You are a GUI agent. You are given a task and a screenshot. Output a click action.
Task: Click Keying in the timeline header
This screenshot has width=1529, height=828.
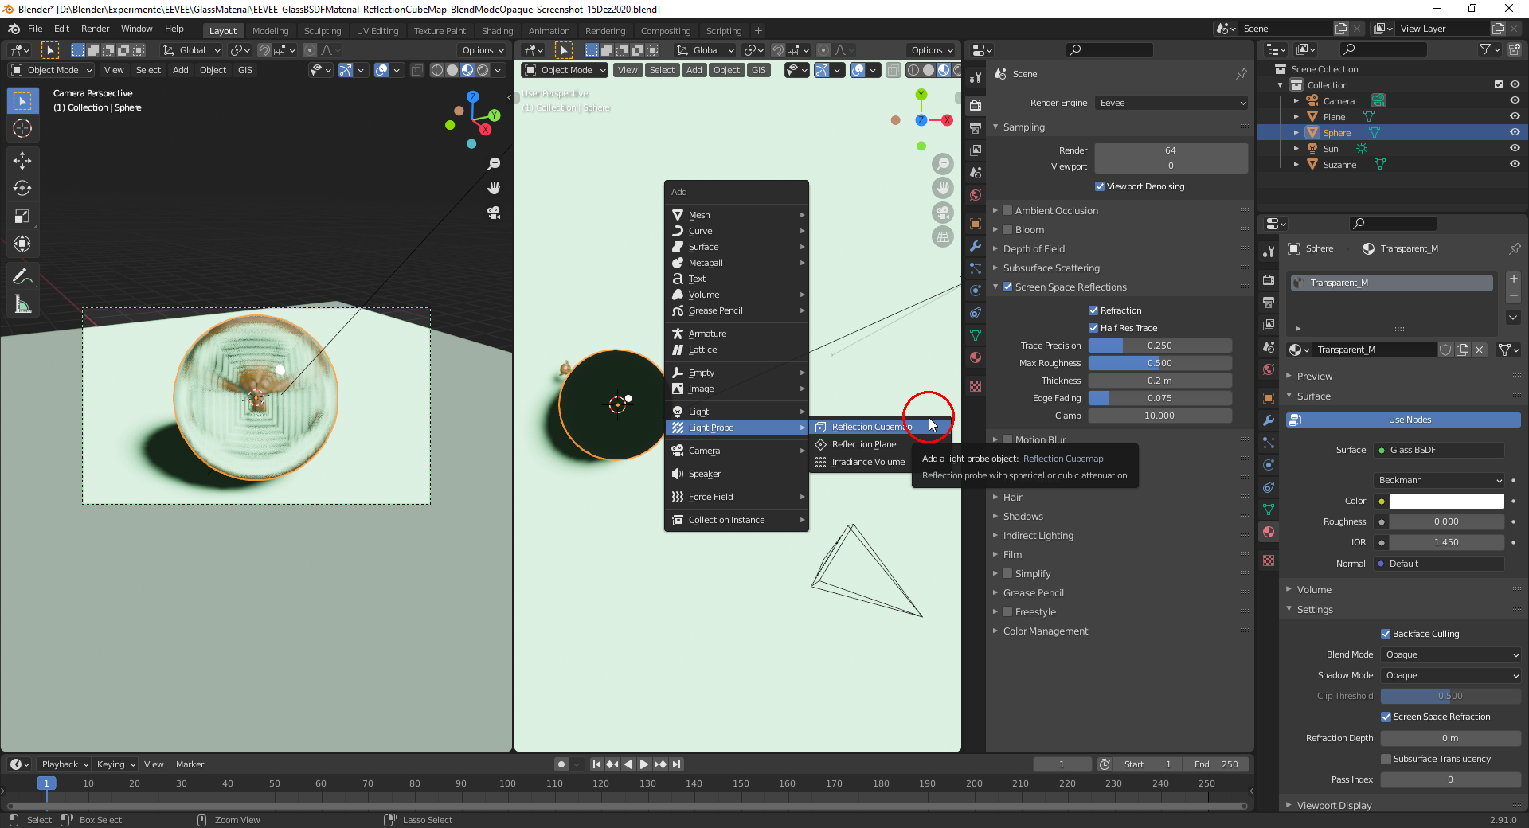[115, 764]
